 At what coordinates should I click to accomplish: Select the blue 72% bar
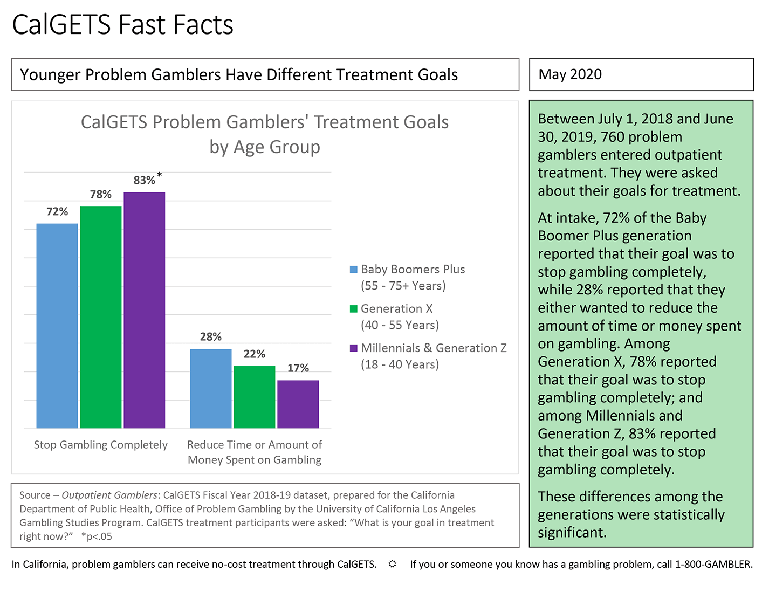click(57, 326)
